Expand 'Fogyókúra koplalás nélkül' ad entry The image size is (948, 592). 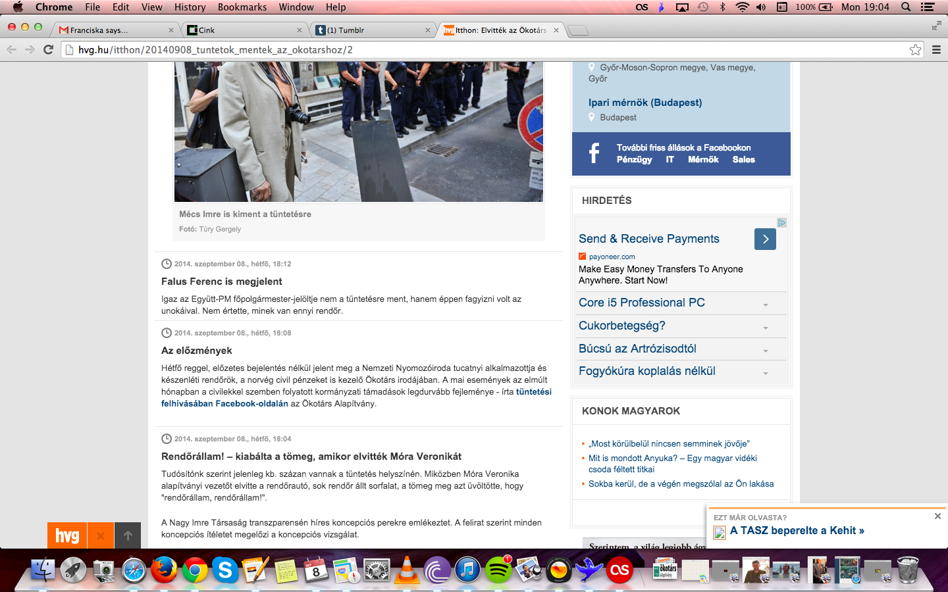pyautogui.click(x=766, y=373)
